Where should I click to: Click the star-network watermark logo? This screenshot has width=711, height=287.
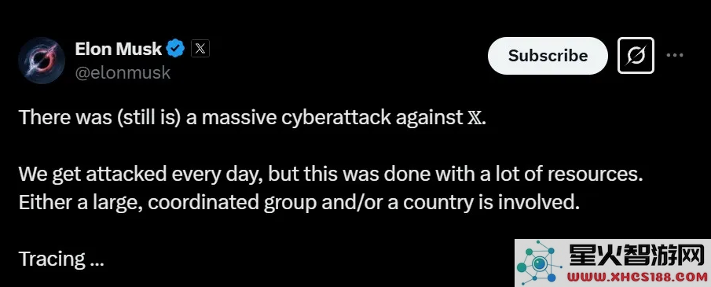[x=540, y=264]
